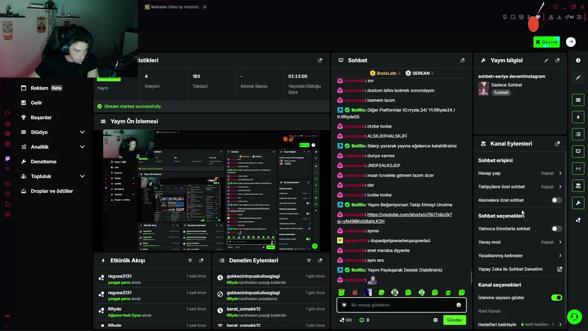The width and height of the screenshot is (588, 331).
Task: Click the lightning bolt icon in right rail
Action: pos(578,117)
